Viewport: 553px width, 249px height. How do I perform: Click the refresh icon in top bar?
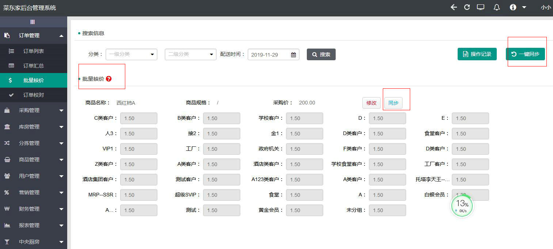[467, 7]
